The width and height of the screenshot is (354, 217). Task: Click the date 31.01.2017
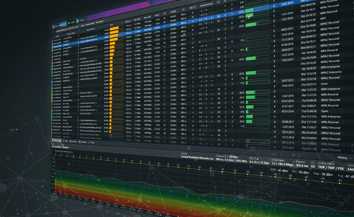tap(288, 106)
